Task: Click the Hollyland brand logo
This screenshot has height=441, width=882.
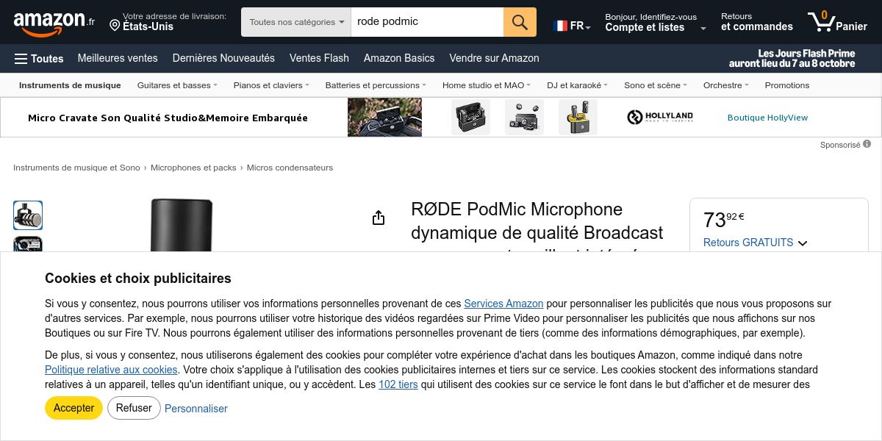Action: (659, 117)
